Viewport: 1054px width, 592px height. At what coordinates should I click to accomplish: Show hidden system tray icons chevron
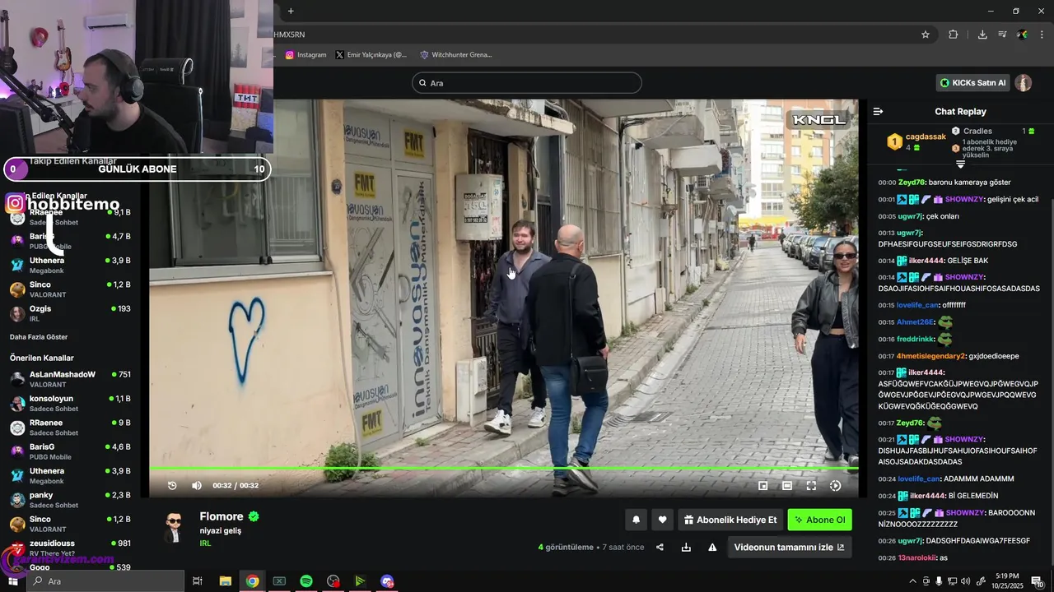coord(912,581)
